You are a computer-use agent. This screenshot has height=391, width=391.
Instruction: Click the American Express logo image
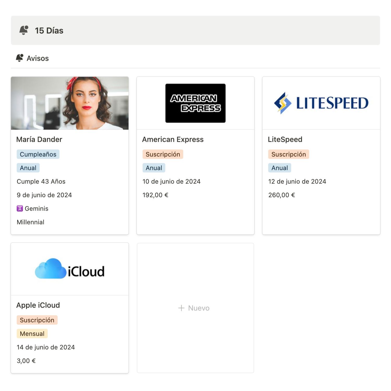pyautogui.click(x=195, y=103)
